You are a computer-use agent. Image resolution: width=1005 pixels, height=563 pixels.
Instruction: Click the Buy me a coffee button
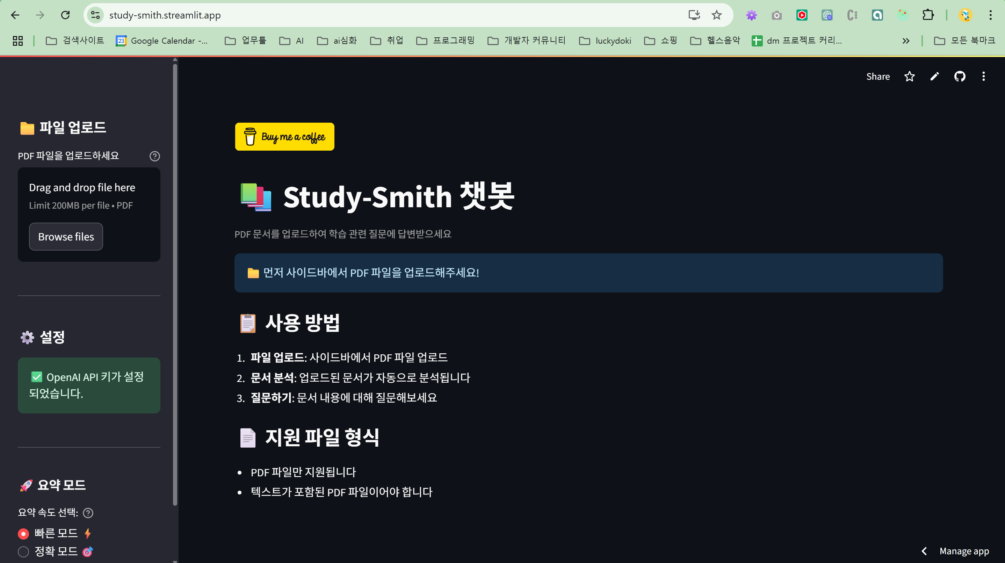tap(284, 137)
